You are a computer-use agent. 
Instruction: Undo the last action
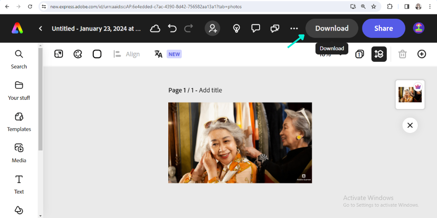[172, 28]
